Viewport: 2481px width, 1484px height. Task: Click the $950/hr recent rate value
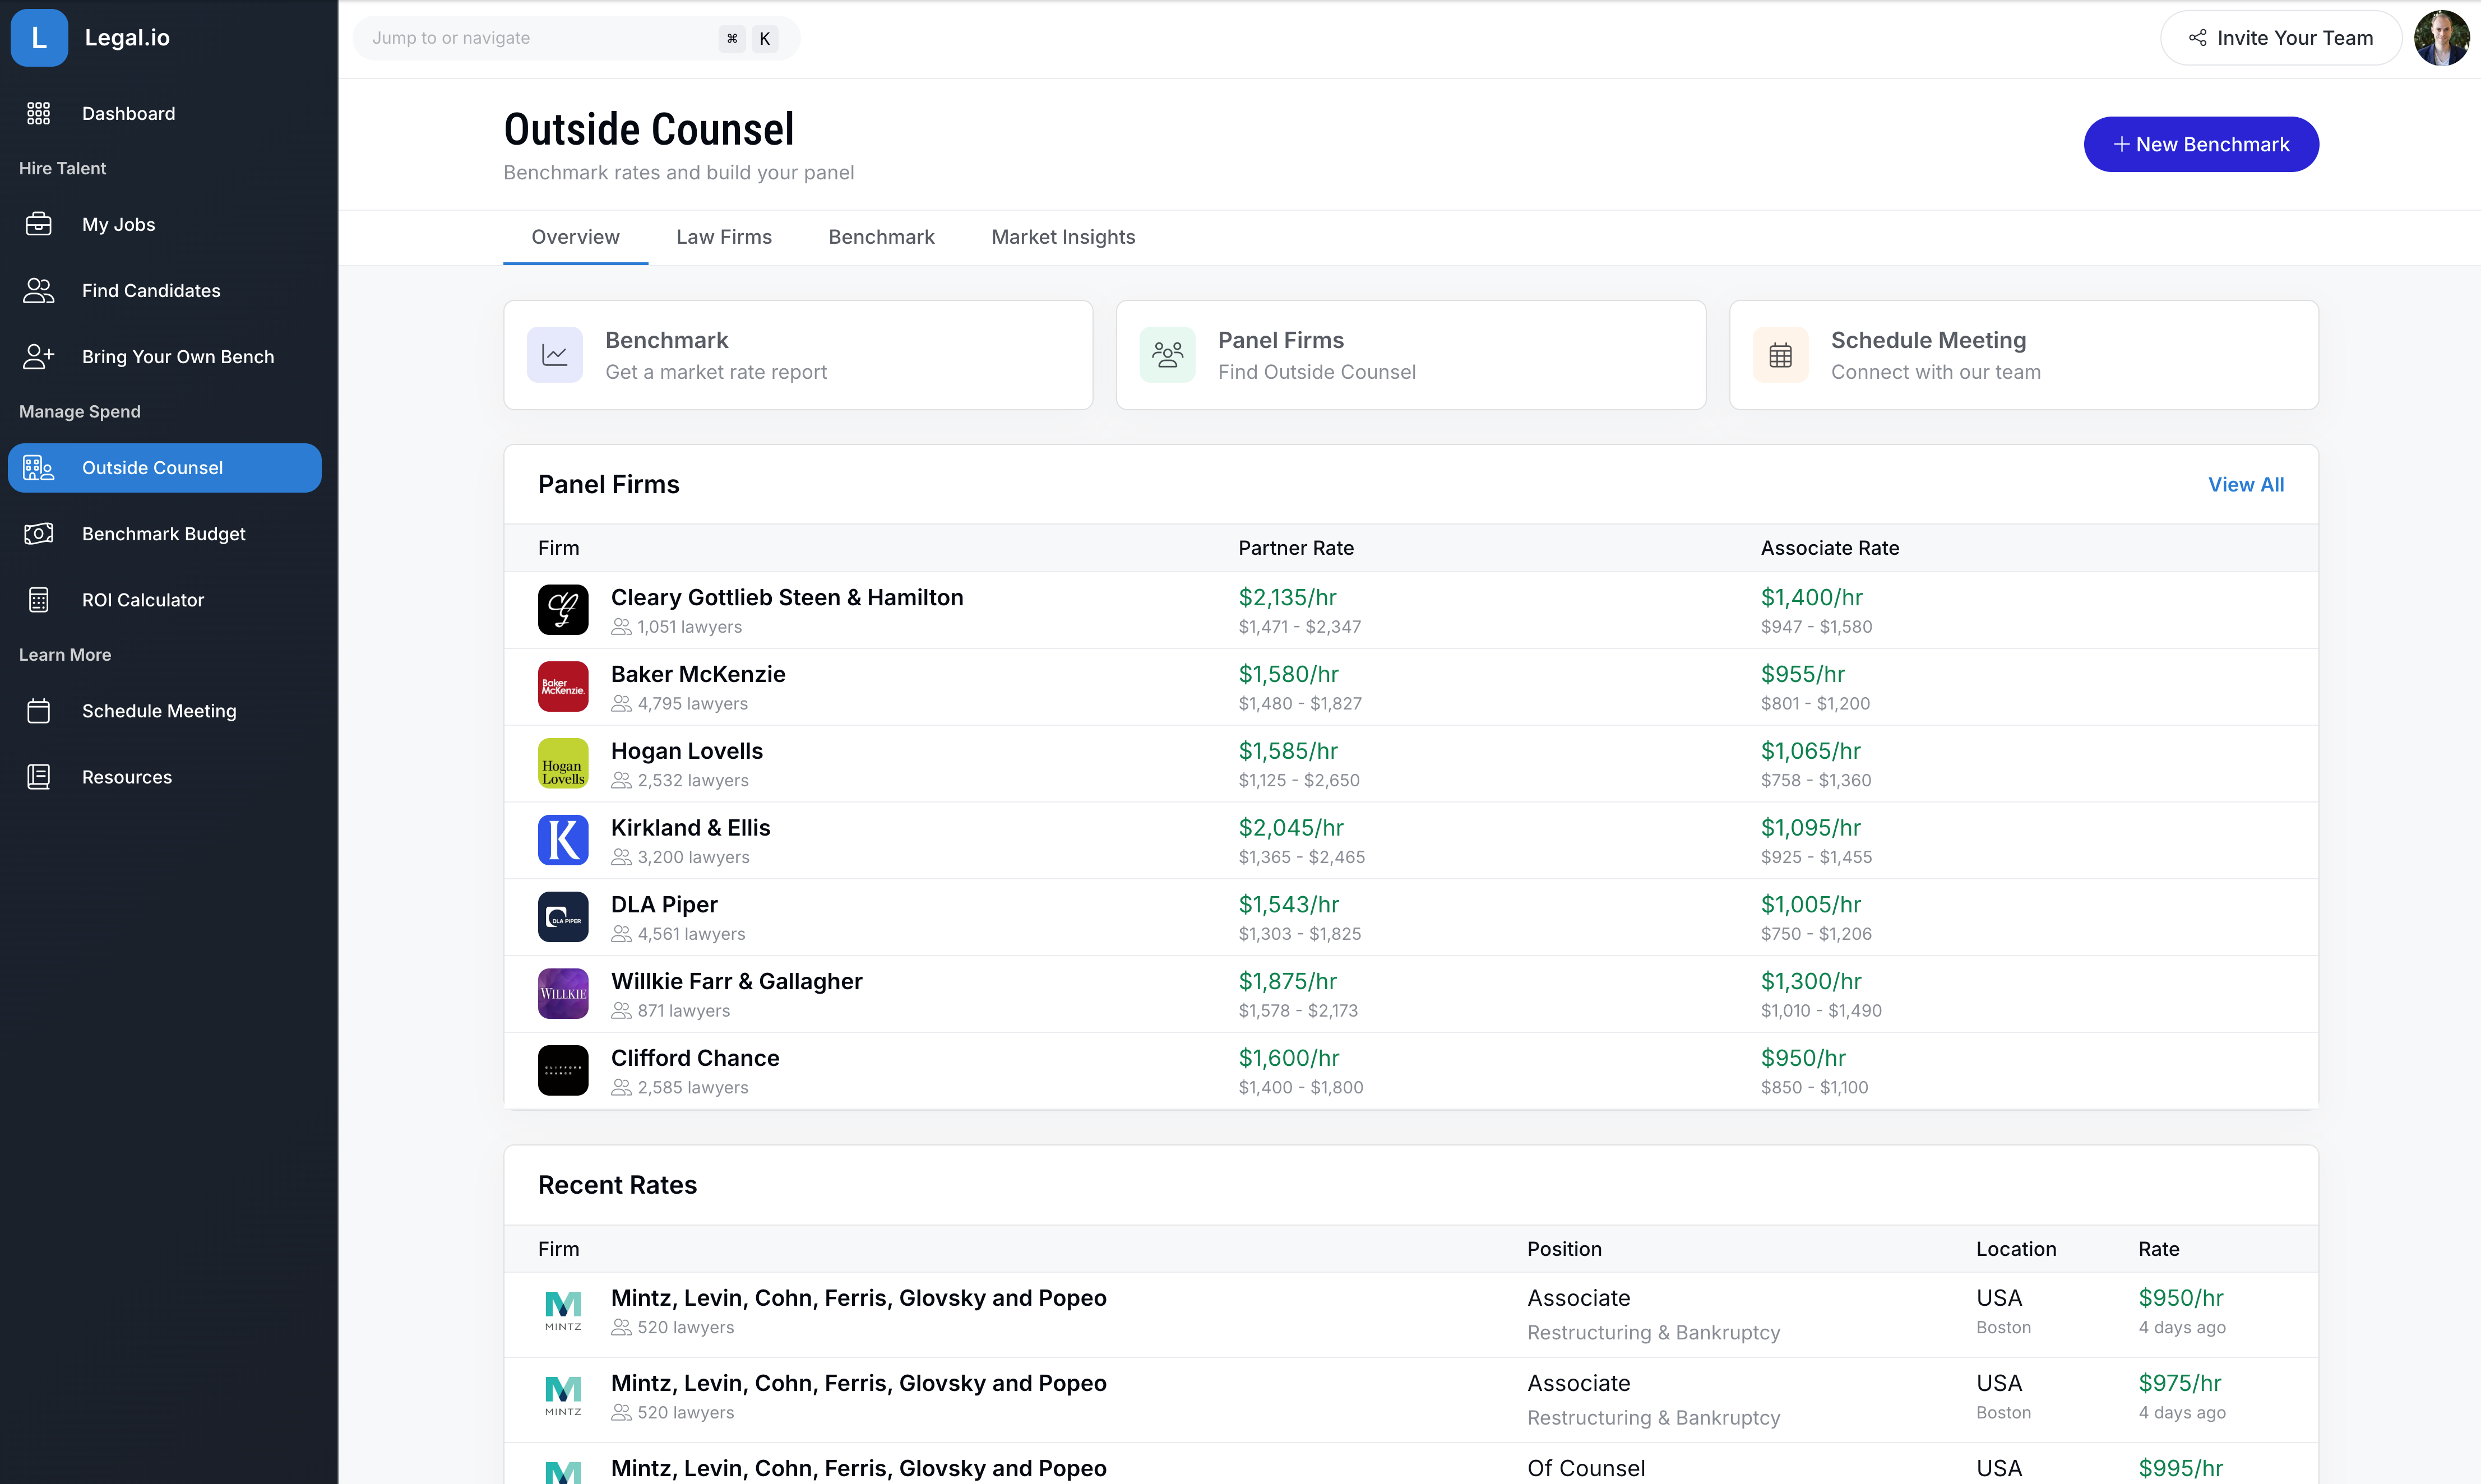tap(2181, 1298)
